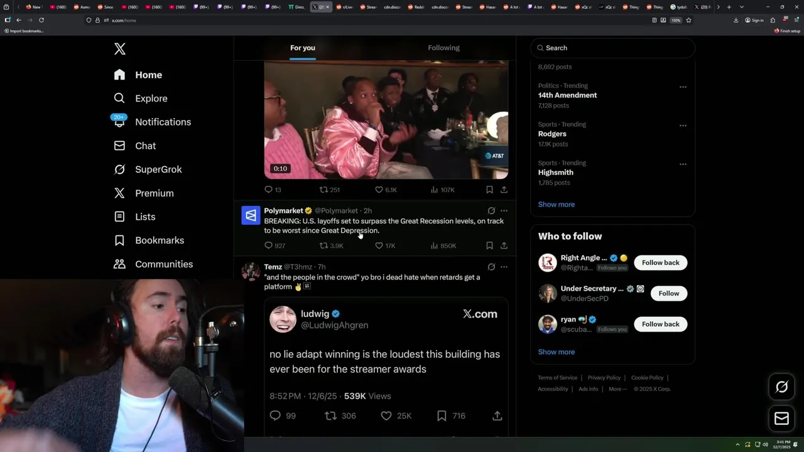
Task: Open the floating messages button
Action: coord(781,418)
